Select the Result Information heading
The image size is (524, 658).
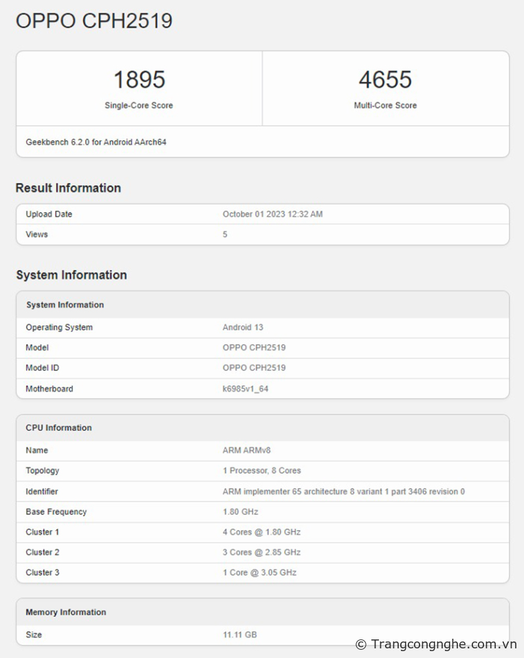(68, 188)
